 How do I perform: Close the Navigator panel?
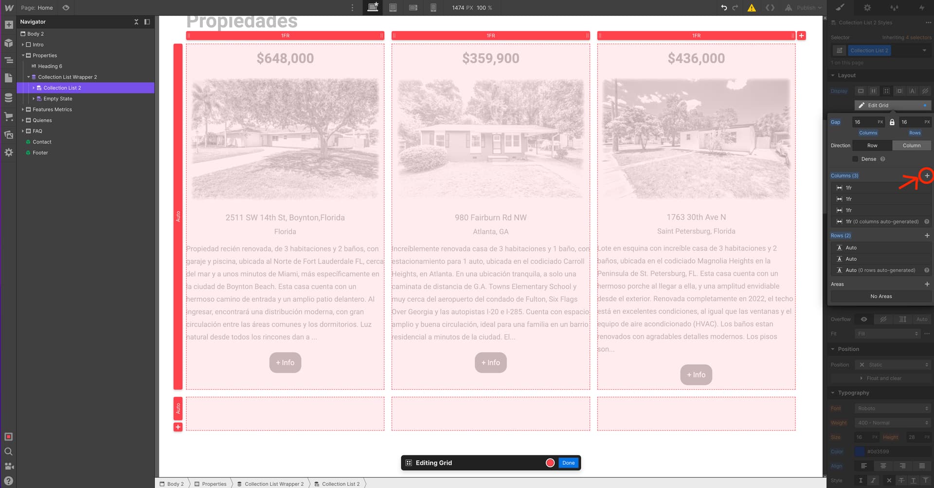[136, 22]
